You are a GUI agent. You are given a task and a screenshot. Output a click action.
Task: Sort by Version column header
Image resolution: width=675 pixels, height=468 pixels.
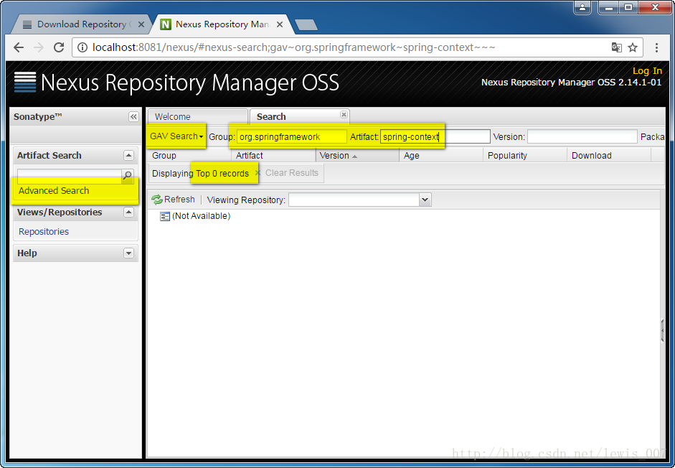(x=357, y=156)
